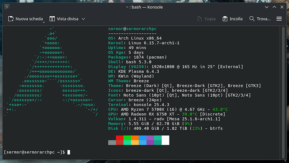Click the 'AMD Ryzen 7 5700X' CPU text
The height and width of the screenshot is (163, 289).
pyautogui.click(x=142, y=110)
